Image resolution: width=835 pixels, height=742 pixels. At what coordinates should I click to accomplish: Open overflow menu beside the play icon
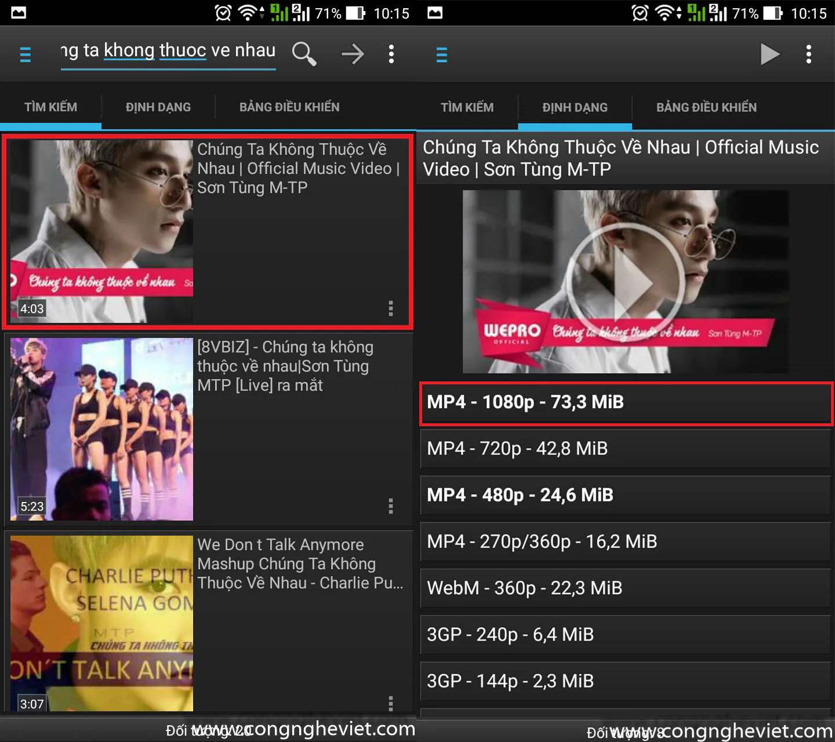coord(808,54)
